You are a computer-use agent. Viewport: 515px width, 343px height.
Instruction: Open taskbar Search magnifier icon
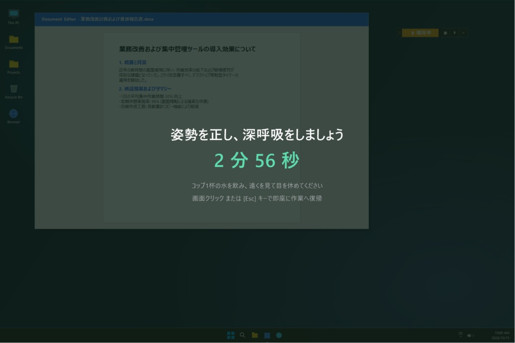point(242,335)
